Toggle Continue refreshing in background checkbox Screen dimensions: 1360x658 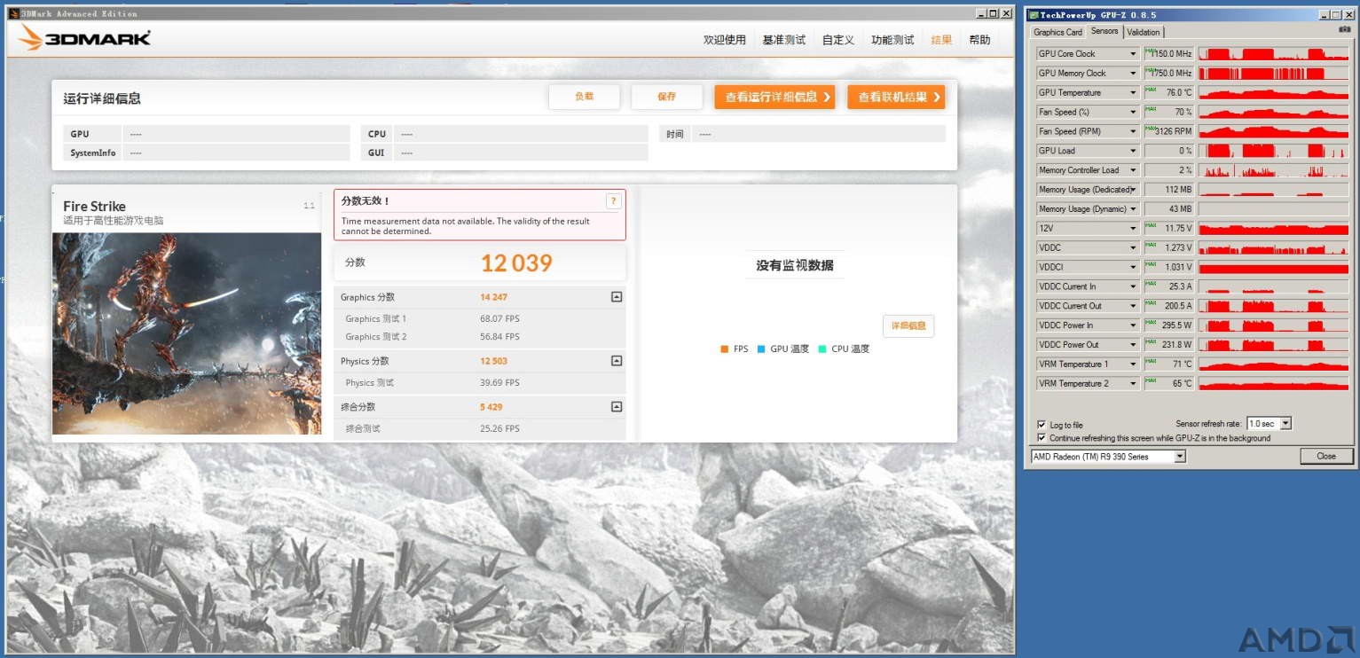[1042, 438]
